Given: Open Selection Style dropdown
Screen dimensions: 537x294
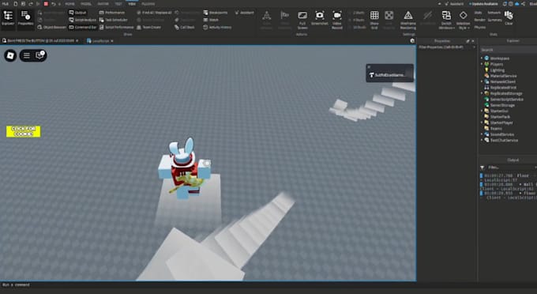Looking at the screenshot, I should 463,20.
